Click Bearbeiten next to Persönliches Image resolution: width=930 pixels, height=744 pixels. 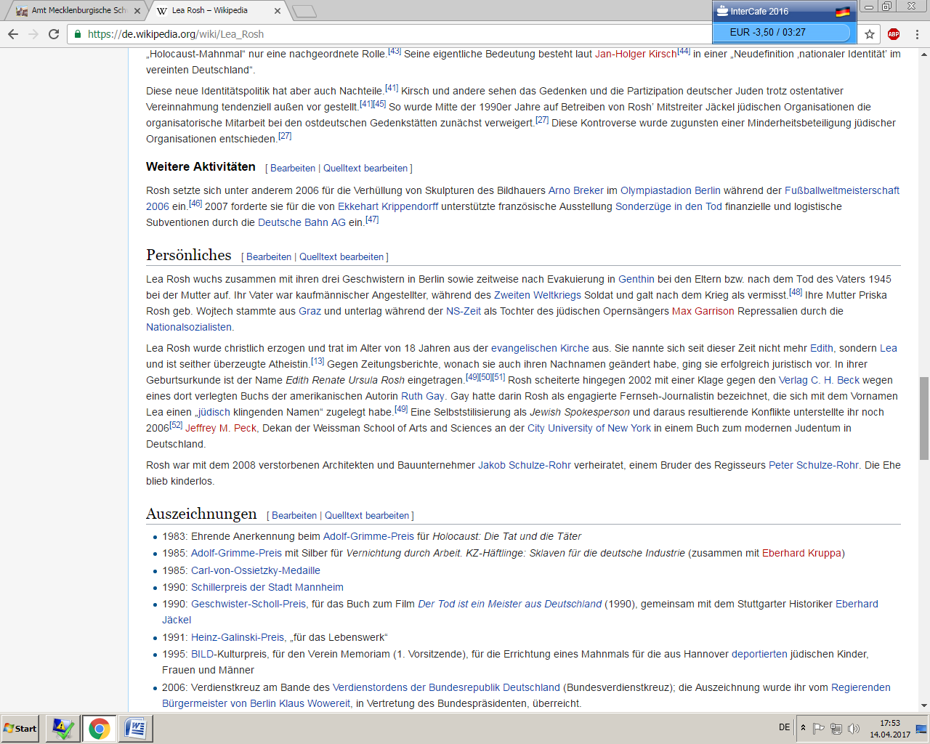point(269,257)
